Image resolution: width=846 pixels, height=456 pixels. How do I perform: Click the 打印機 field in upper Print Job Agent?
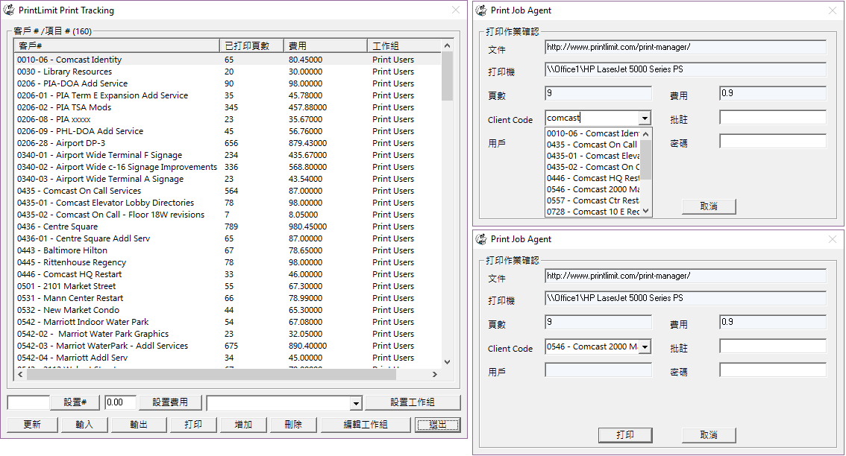(686, 69)
